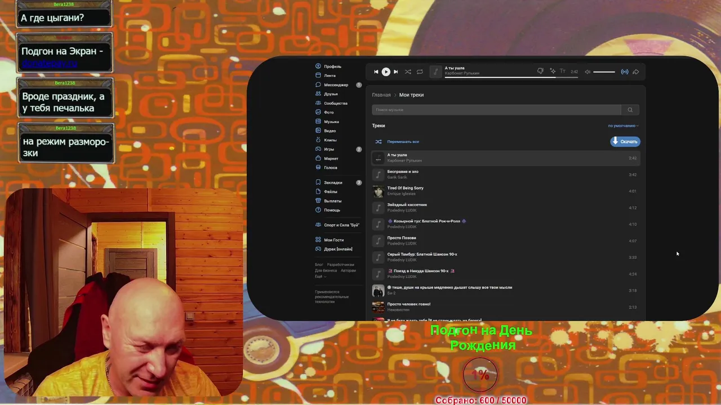Screen dimensions: 721x405
Task: Click artist 'Карбонат Рулькин' in player bar
Action: [x=462, y=73]
